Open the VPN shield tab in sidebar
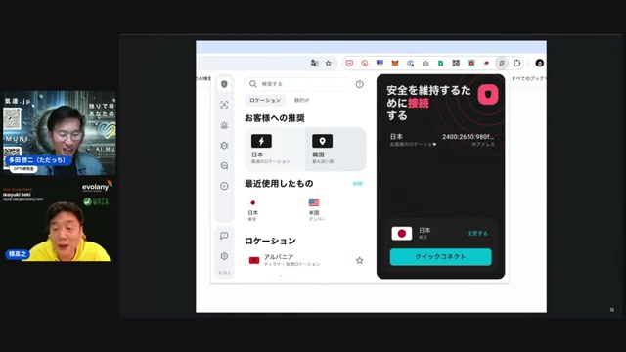 click(x=224, y=84)
